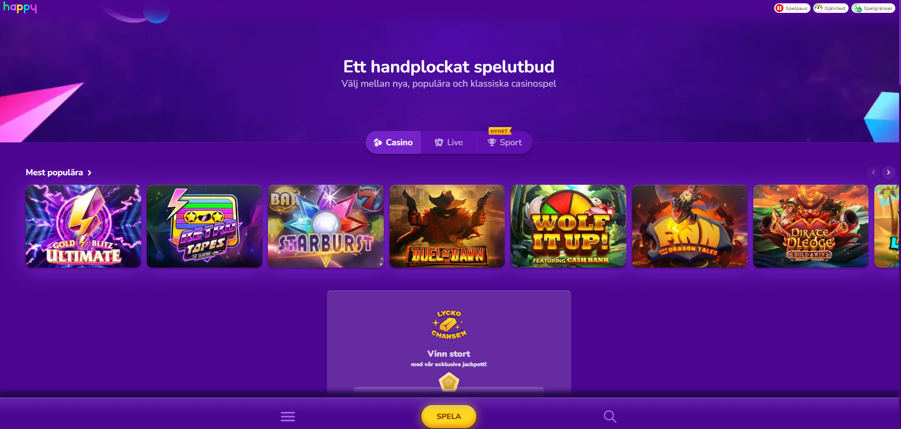Open Wolf It Up! game tile
The height and width of the screenshot is (429, 901).
tap(568, 226)
